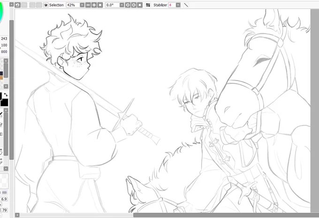Select the tan swatch in the palette
Viewport: 319px width, 218px height.
(x=1, y=78)
